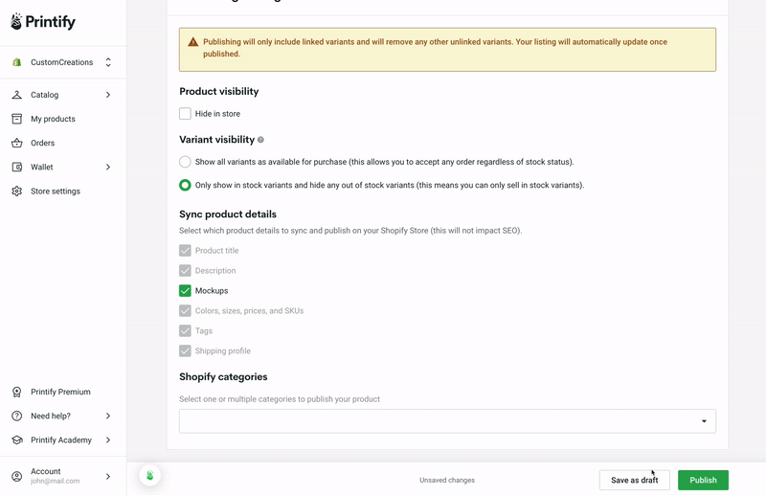Select Only show in stock variants radio

[x=185, y=185]
